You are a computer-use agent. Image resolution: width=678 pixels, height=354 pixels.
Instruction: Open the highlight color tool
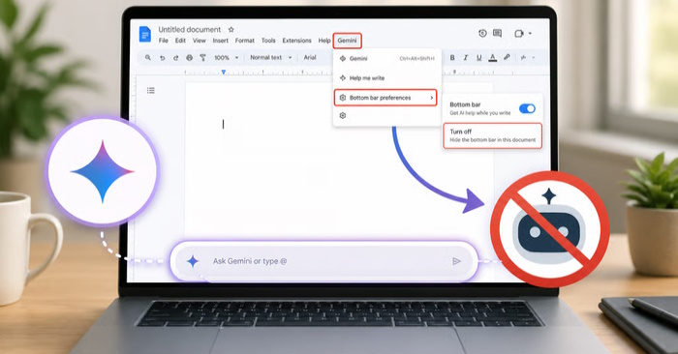coord(507,57)
